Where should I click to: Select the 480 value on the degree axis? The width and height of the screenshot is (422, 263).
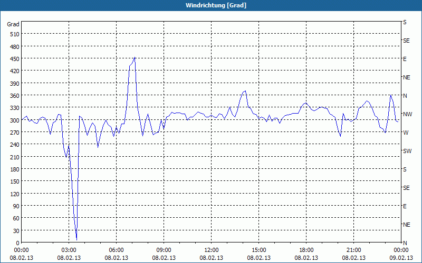tap(15, 47)
